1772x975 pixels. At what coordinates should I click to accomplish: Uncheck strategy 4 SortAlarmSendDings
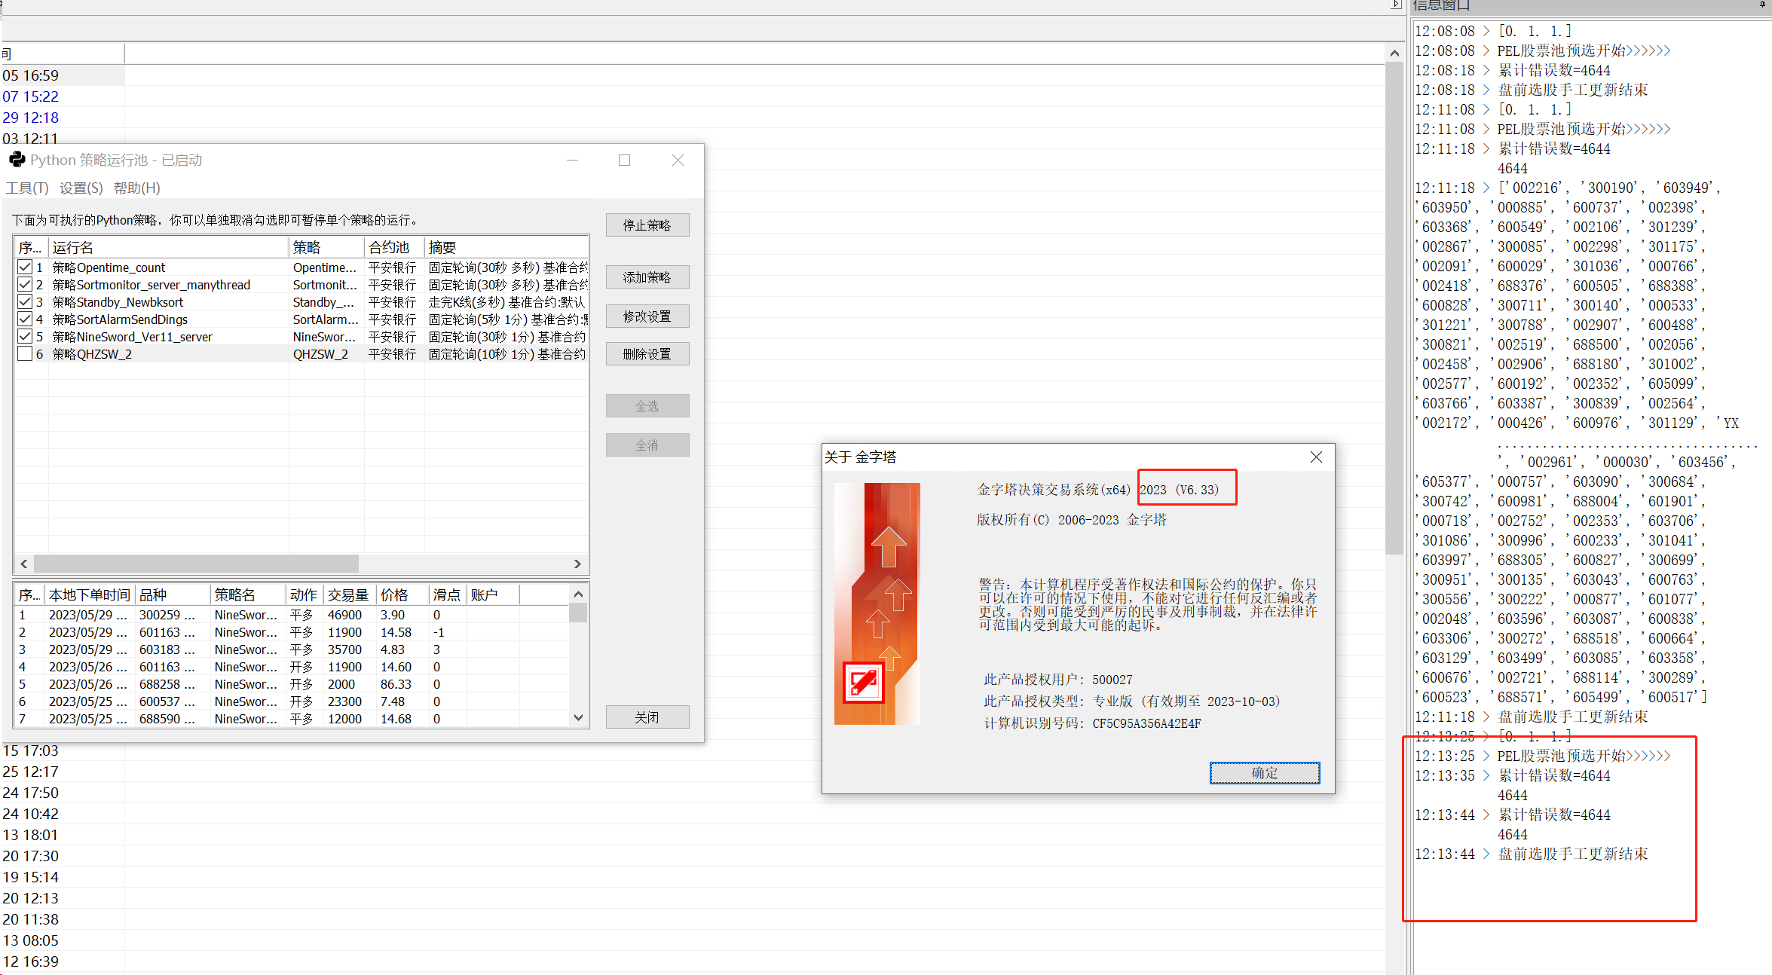[25, 319]
